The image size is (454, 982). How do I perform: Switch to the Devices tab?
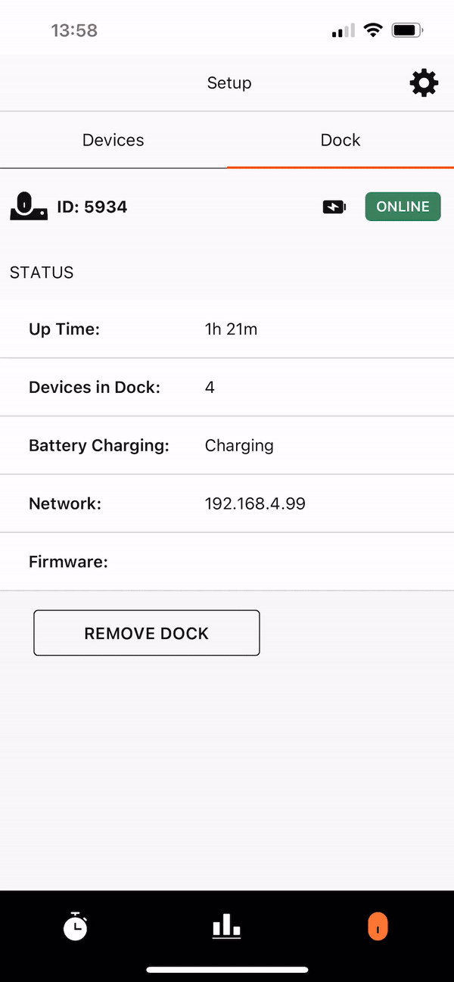113,139
